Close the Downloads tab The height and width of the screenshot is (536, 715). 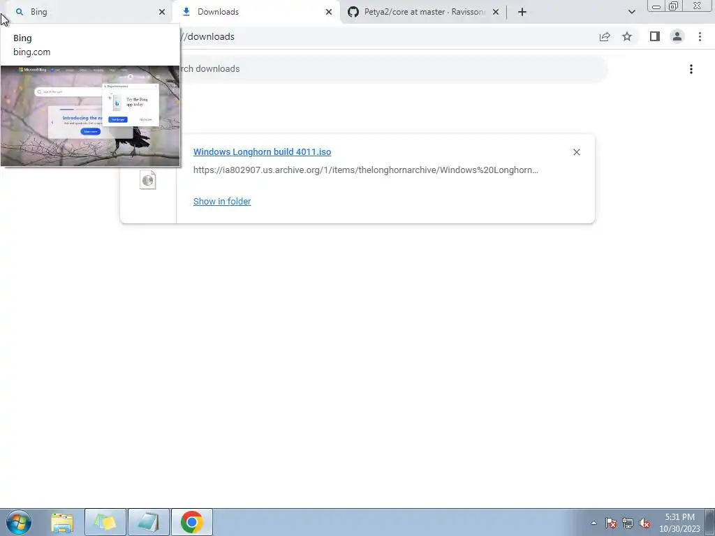coord(329,12)
